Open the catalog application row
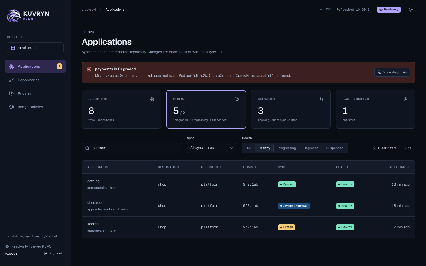The image size is (426, 266). 248,184
